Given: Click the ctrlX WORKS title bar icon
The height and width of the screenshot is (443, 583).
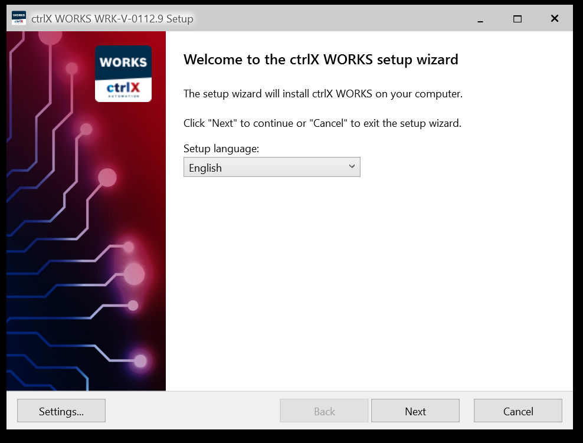Looking at the screenshot, I should pyautogui.click(x=19, y=18).
